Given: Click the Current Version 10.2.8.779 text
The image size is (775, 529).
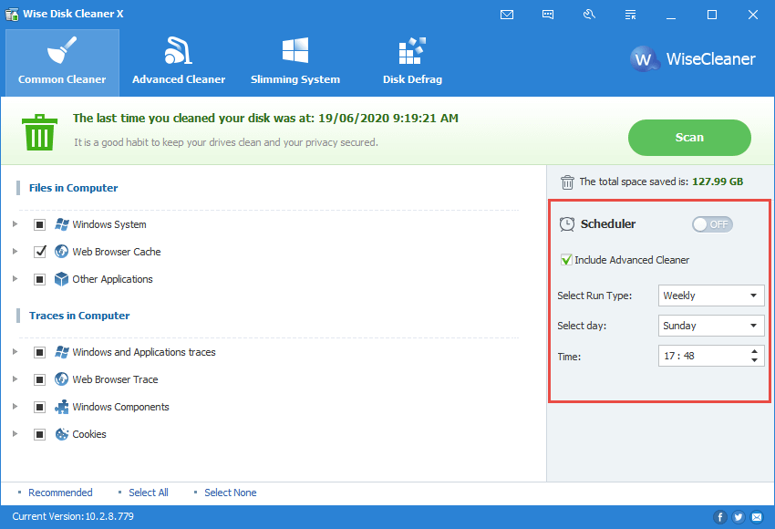Looking at the screenshot, I should 73,516.
